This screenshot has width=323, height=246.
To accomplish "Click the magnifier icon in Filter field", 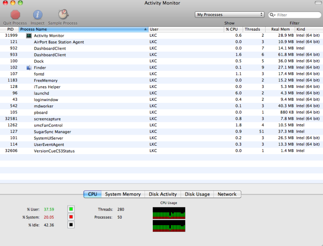I will tap(272, 15).
